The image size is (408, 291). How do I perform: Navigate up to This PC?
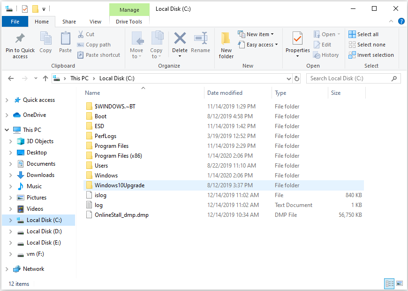[45, 78]
